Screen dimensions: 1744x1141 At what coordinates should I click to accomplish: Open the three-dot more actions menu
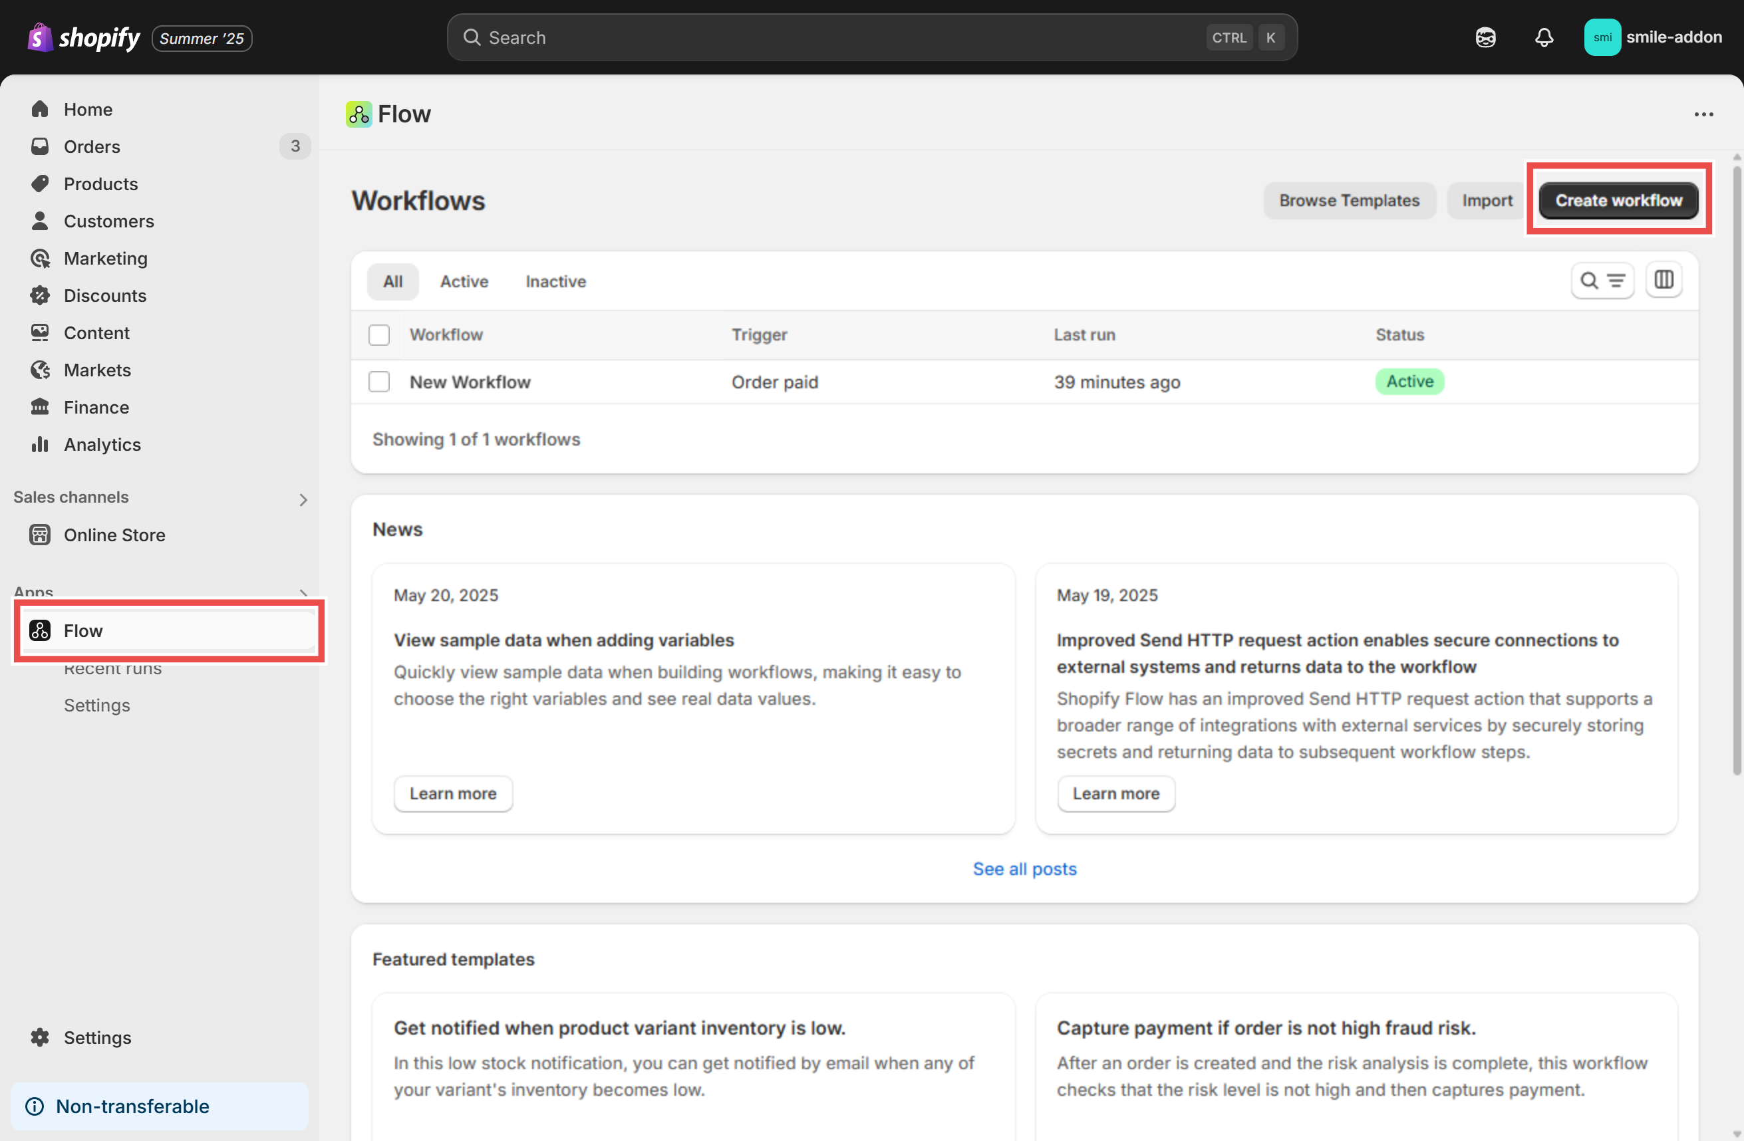click(1703, 114)
